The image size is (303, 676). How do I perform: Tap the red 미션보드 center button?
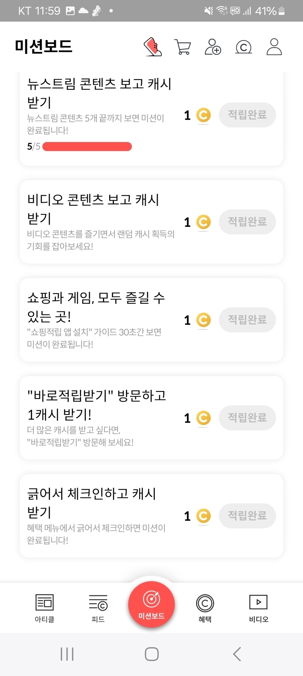pyautogui.click(x=151, y=604)
